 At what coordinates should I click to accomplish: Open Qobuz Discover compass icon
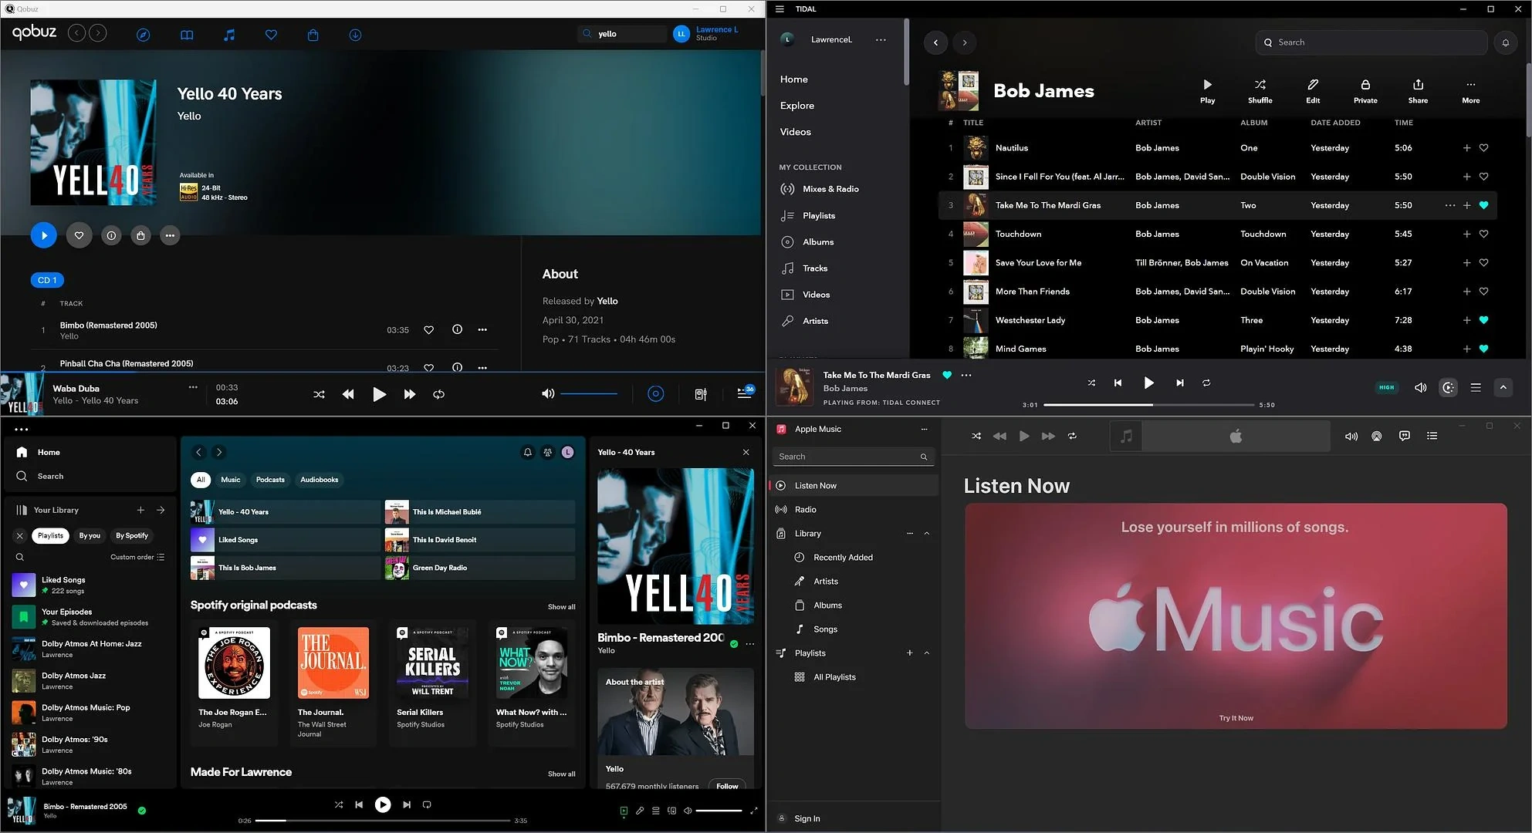tap(143, 35)
